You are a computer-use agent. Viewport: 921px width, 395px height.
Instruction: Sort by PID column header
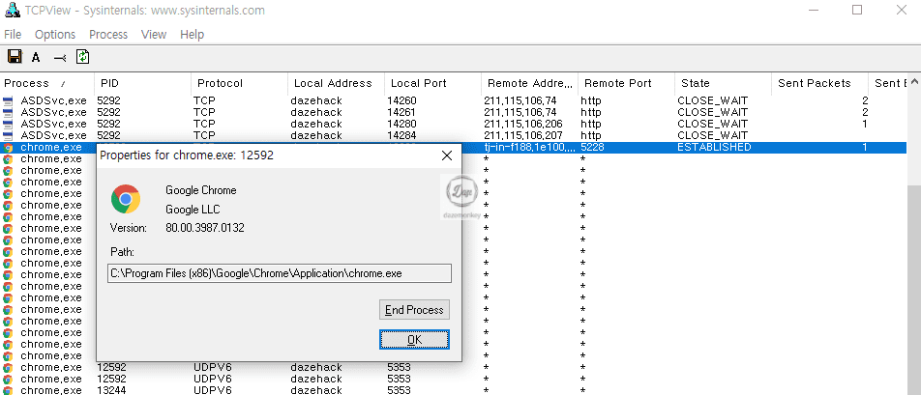point(143,83)
